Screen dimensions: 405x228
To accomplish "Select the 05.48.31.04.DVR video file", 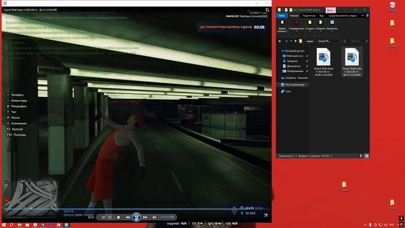I will [323, 62].
